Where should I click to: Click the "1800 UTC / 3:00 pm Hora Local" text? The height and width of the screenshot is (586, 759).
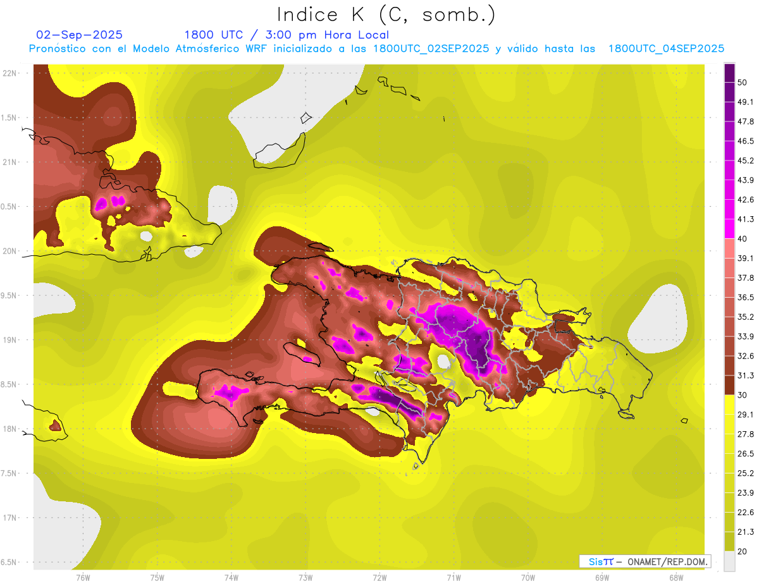[287, 35]
